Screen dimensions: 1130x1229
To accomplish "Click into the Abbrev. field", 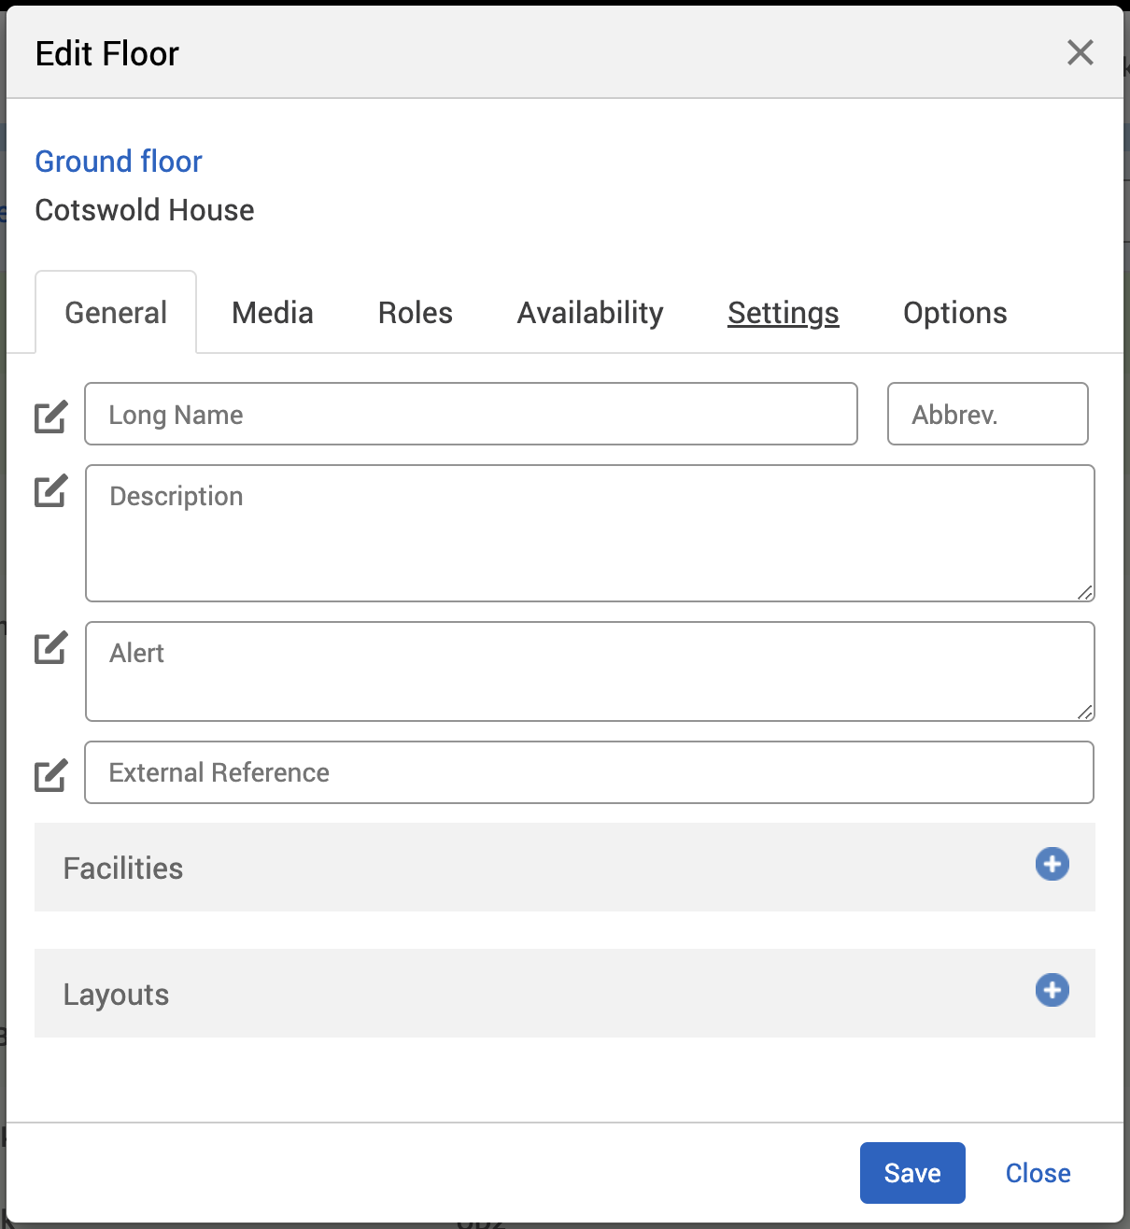I will pos(987,414).
